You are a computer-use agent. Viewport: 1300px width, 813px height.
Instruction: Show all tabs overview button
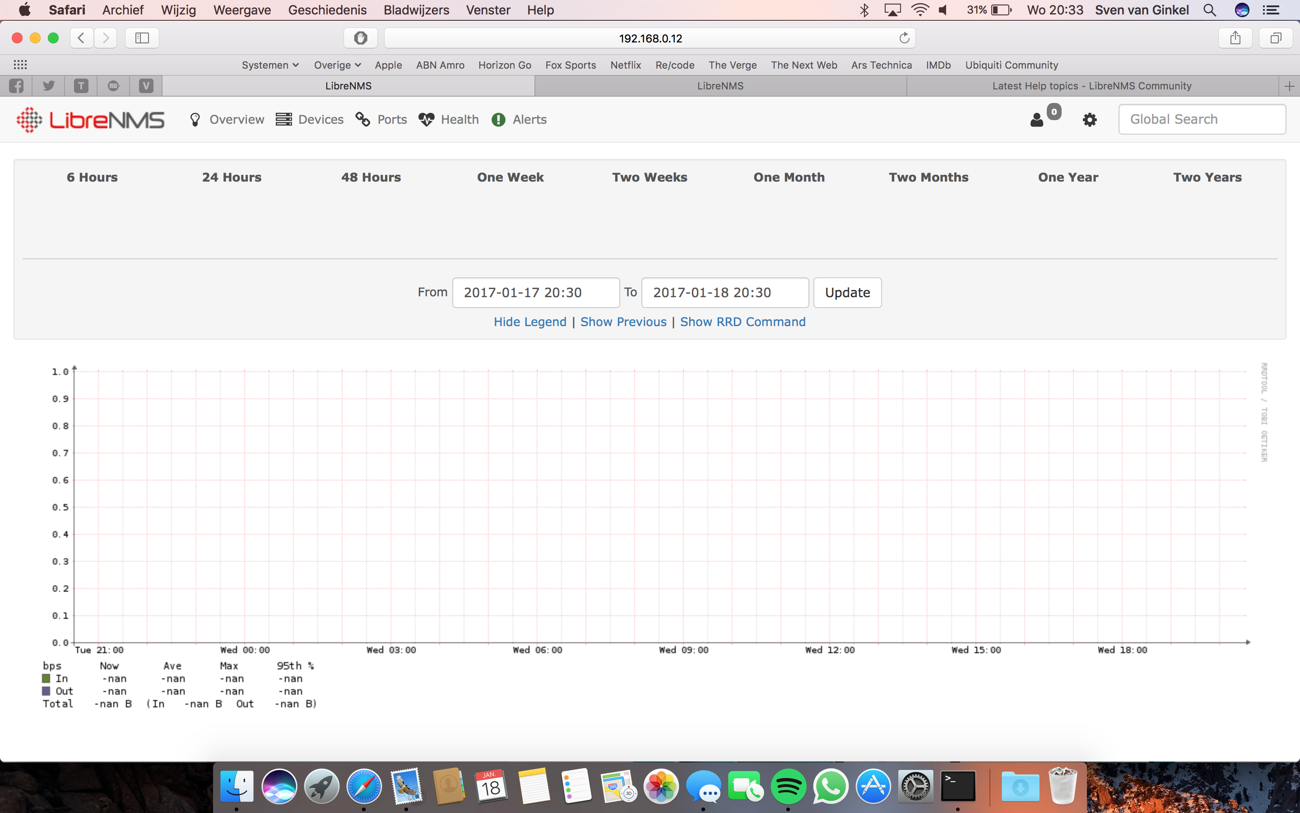point(1276,37)
